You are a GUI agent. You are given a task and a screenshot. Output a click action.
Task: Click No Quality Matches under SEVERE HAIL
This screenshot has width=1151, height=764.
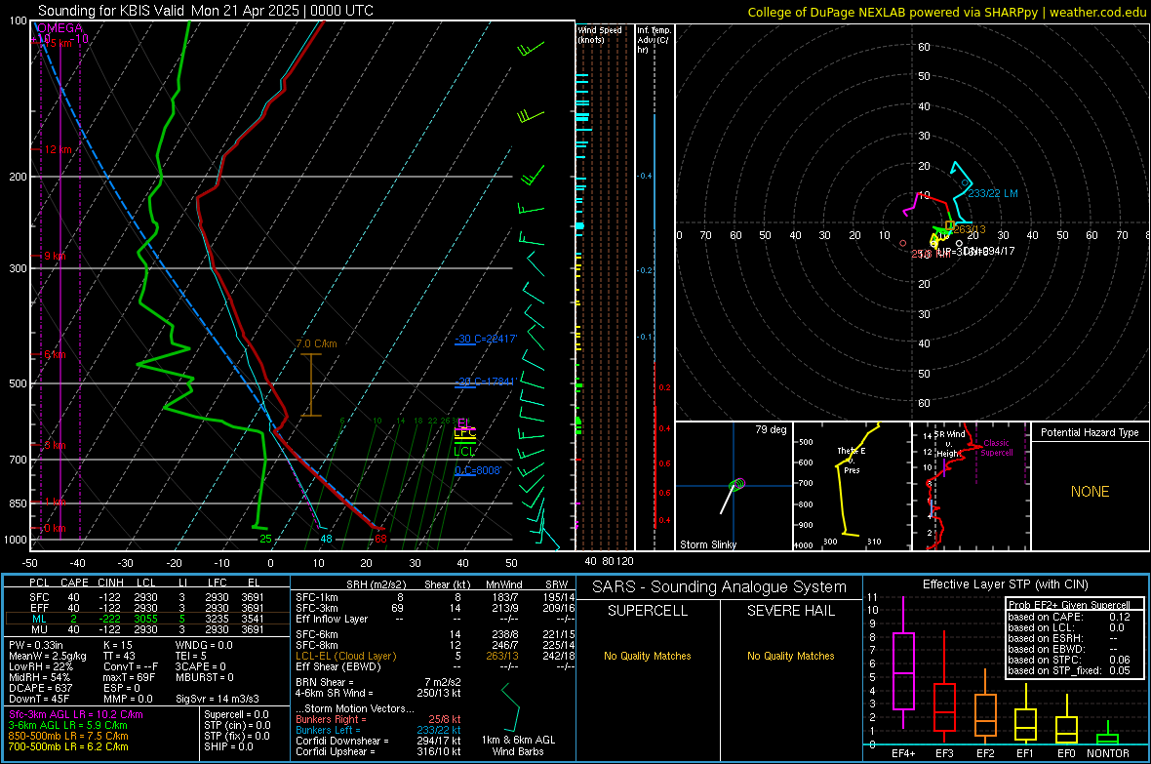pyautogui.click(x=790, y=656)
